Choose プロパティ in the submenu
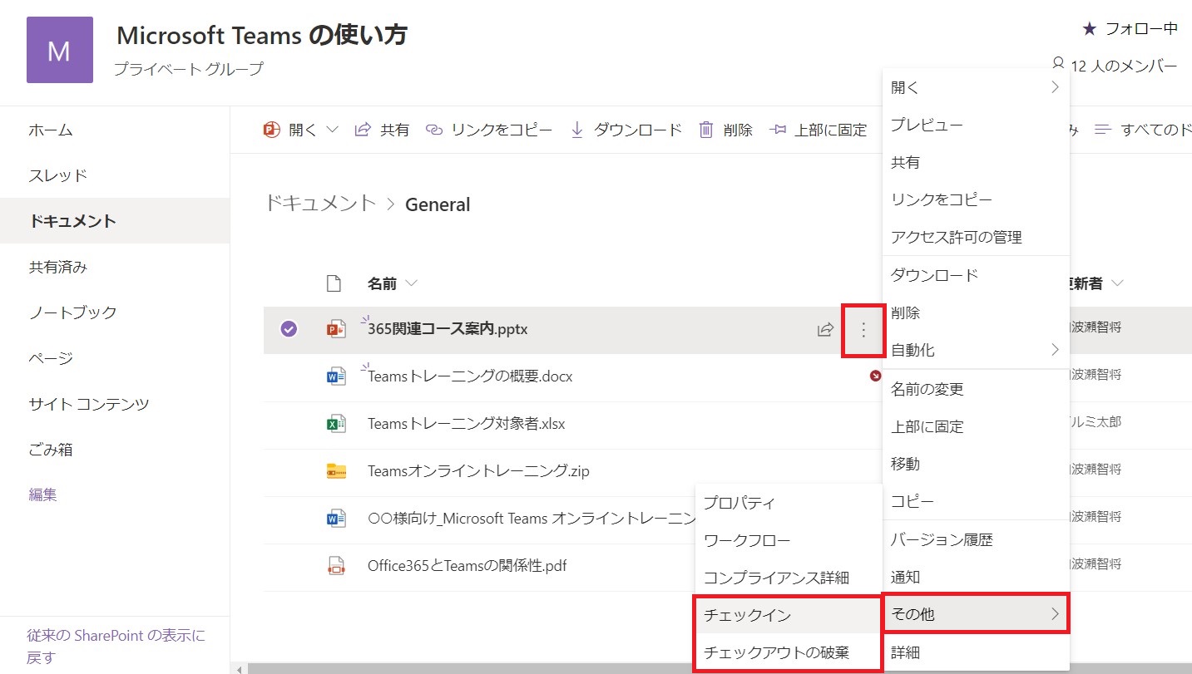This screenshot has height=674, width=1192. [x=788, y=502]
